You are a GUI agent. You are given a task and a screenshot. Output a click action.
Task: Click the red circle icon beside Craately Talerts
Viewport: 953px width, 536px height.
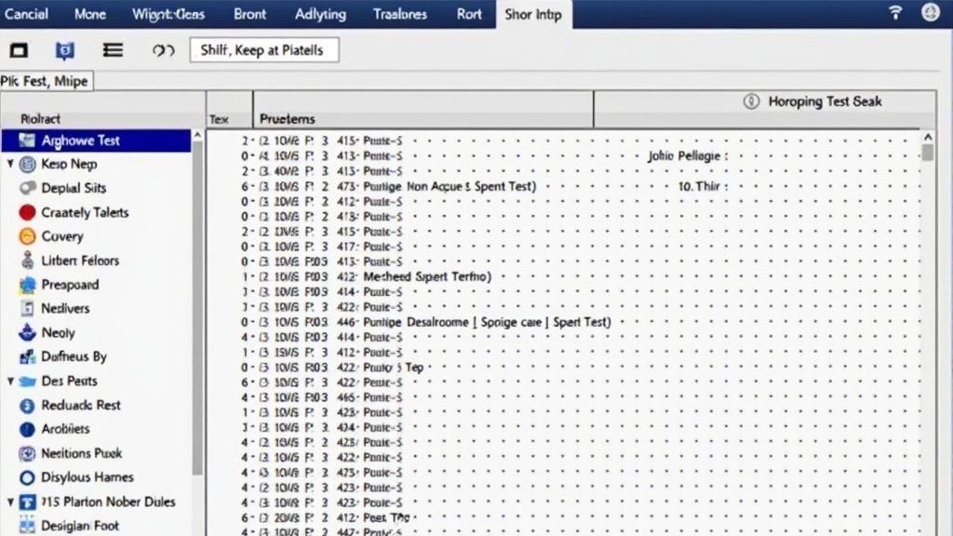point(27,212)
